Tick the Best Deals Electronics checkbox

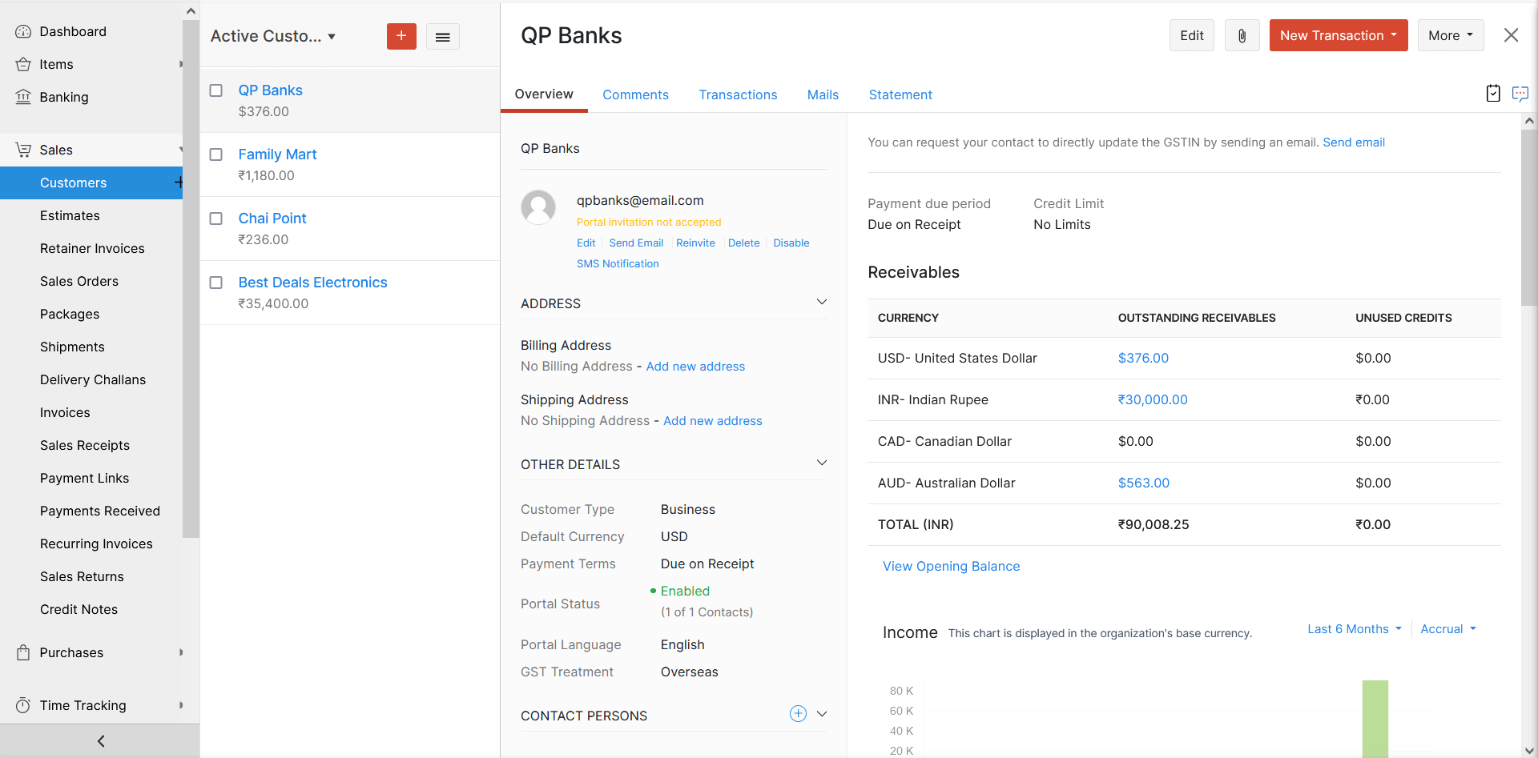tap(215, 283)
